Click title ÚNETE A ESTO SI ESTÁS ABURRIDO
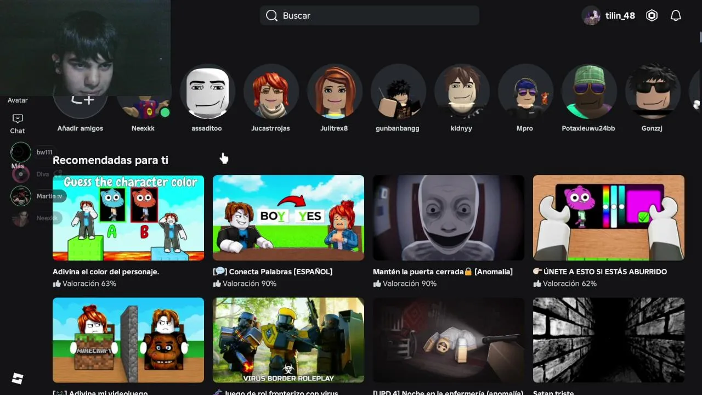The width and height of the screenshot is (702, 395). [600, 272]
